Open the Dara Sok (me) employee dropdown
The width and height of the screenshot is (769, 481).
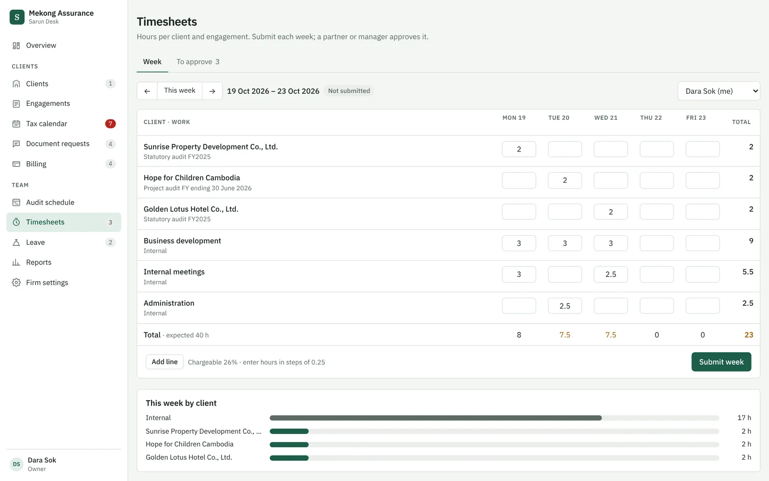tap(719, 91)
